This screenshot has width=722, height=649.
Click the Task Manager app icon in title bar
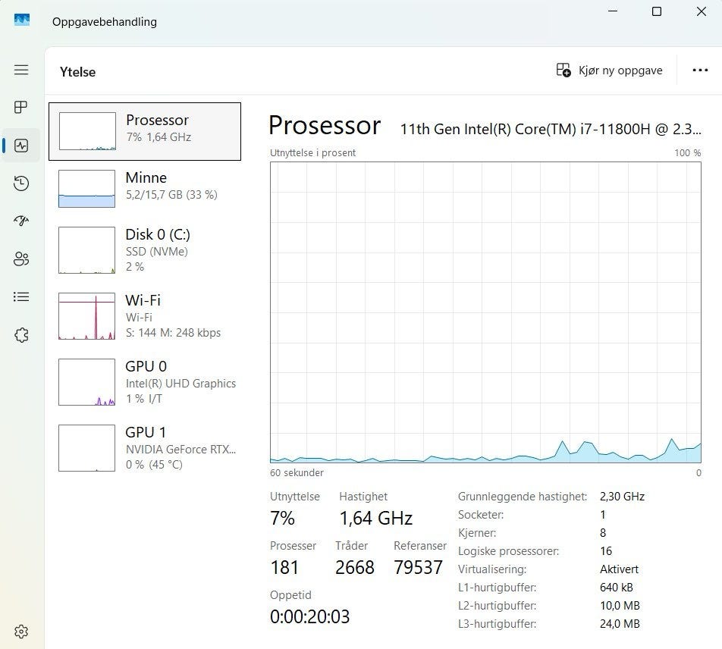point(22,20)
